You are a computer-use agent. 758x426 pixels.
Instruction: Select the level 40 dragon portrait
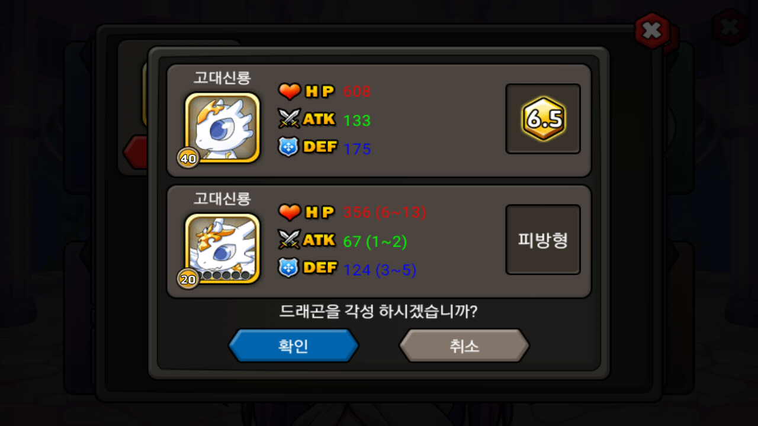223,127
